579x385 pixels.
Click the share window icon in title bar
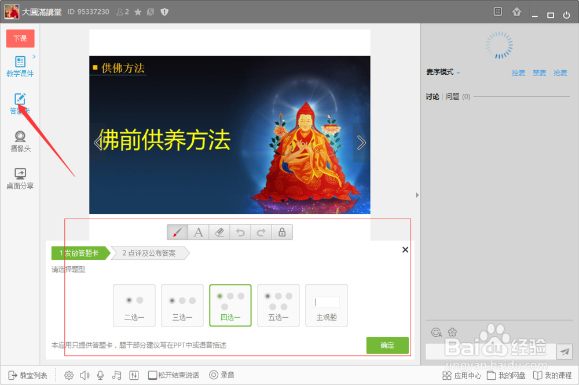pyautogui.click(x=151, y=12)
